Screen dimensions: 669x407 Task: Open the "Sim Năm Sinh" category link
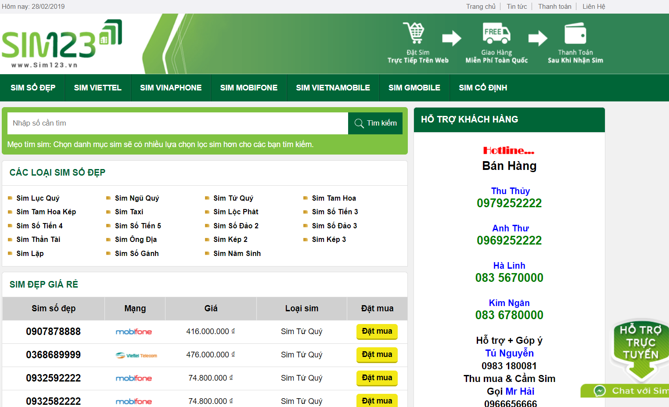pos(237,253)
